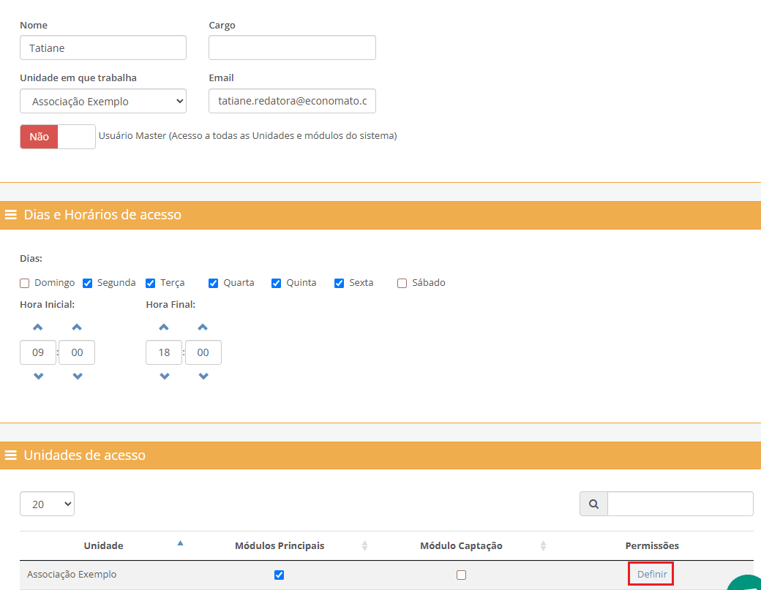Click the Permissões column header
The image size is (761, 590).
click(x=652, y=546)
